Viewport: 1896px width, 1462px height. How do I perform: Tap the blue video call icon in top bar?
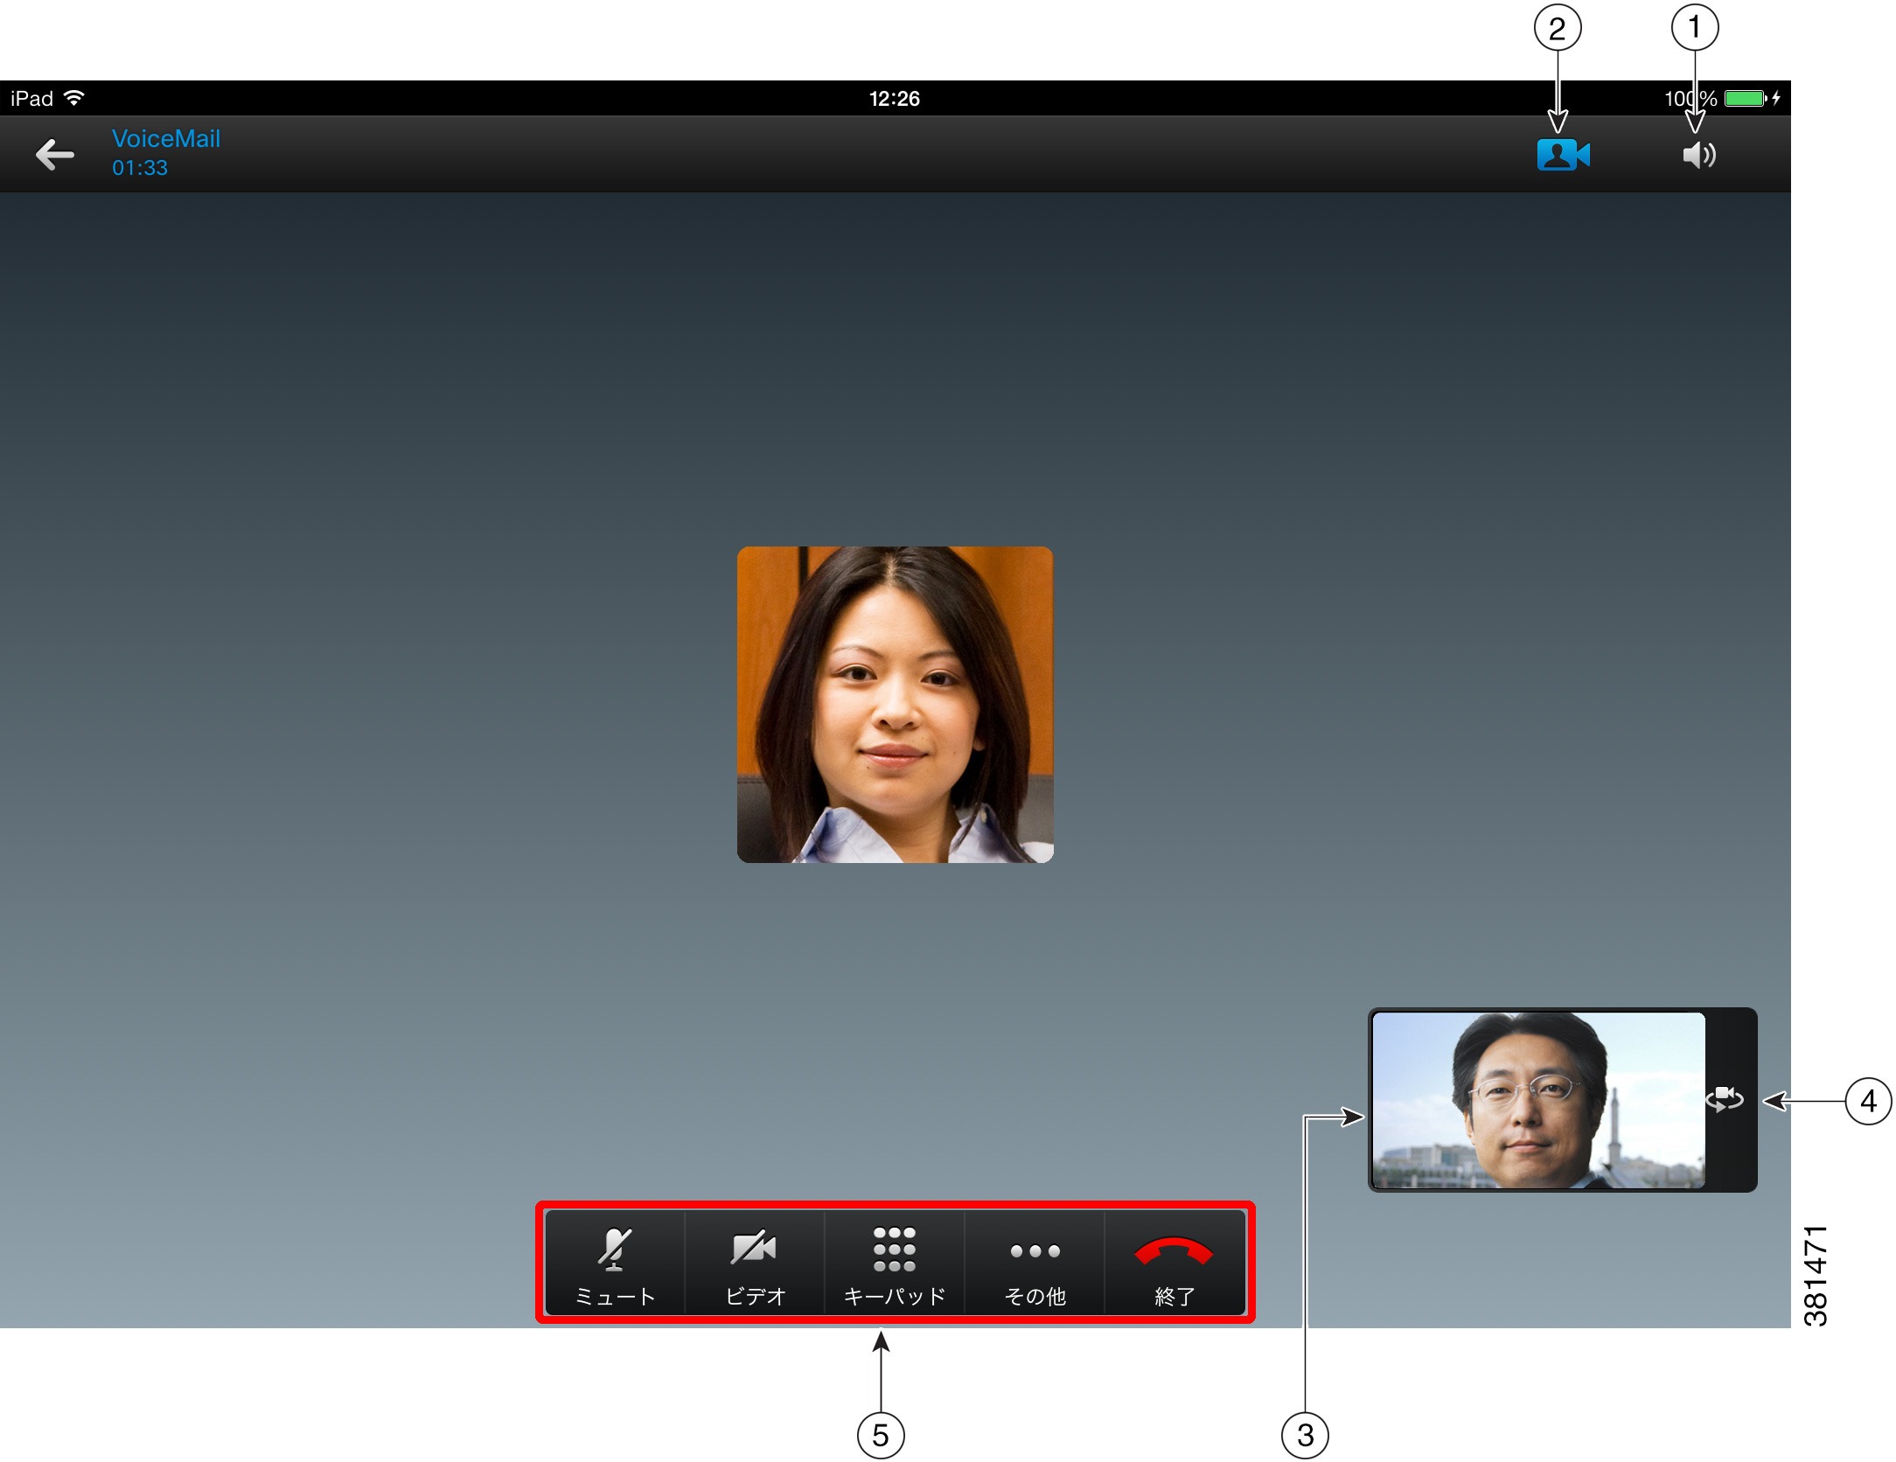pos(1565,154)
